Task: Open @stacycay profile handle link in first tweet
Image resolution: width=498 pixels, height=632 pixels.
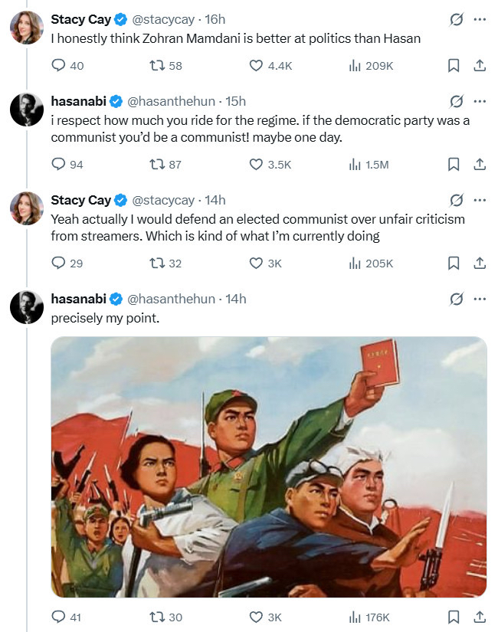Action: (163, 19)
